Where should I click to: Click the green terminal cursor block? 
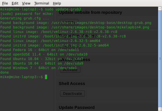[46, 77]
